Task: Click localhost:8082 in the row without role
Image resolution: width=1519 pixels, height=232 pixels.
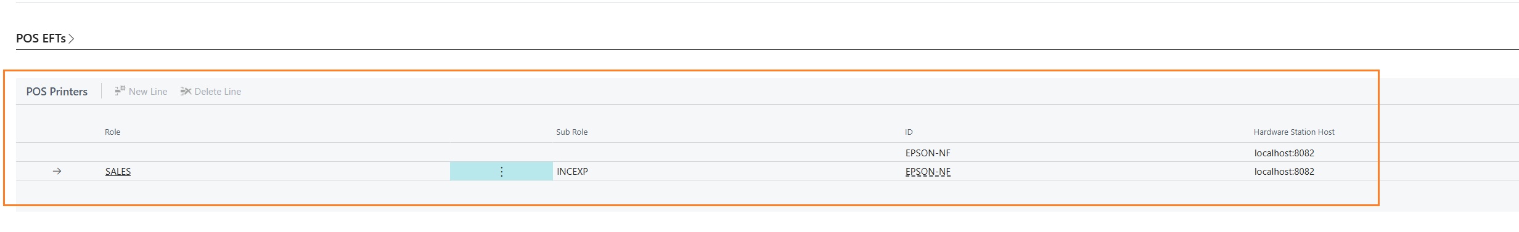Action: pos(1284,153)
